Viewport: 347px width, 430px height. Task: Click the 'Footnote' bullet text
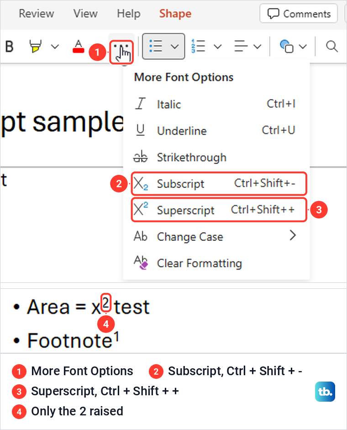coord(69,340)
